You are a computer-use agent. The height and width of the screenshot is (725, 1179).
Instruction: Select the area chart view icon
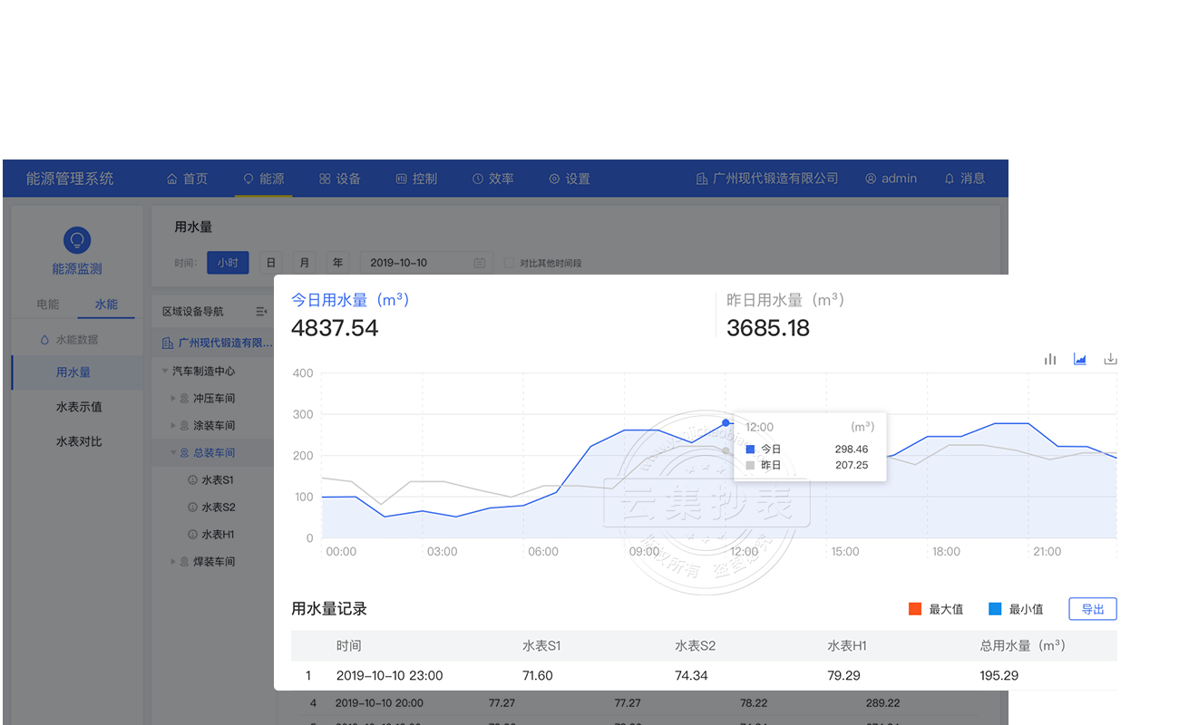[1080, 360]
